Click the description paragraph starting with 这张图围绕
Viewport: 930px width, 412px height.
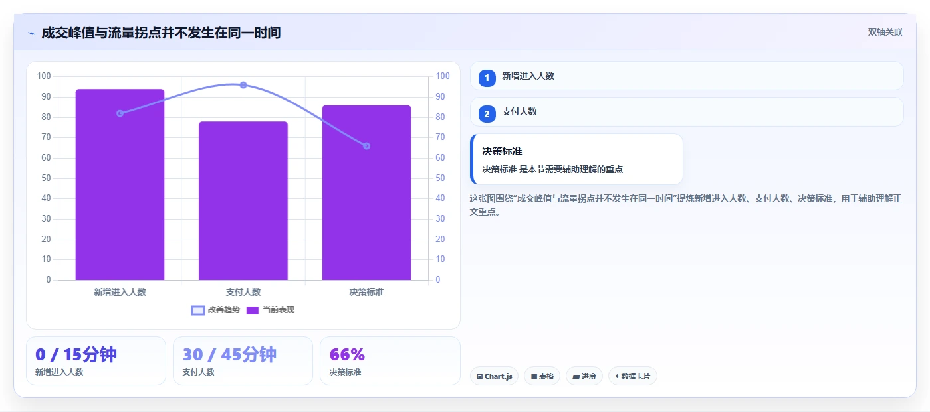pyautogui.click(x=685, y=205)
